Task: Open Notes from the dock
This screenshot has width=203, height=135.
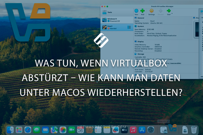Action: pyautogui.click(x=107, y=130)
